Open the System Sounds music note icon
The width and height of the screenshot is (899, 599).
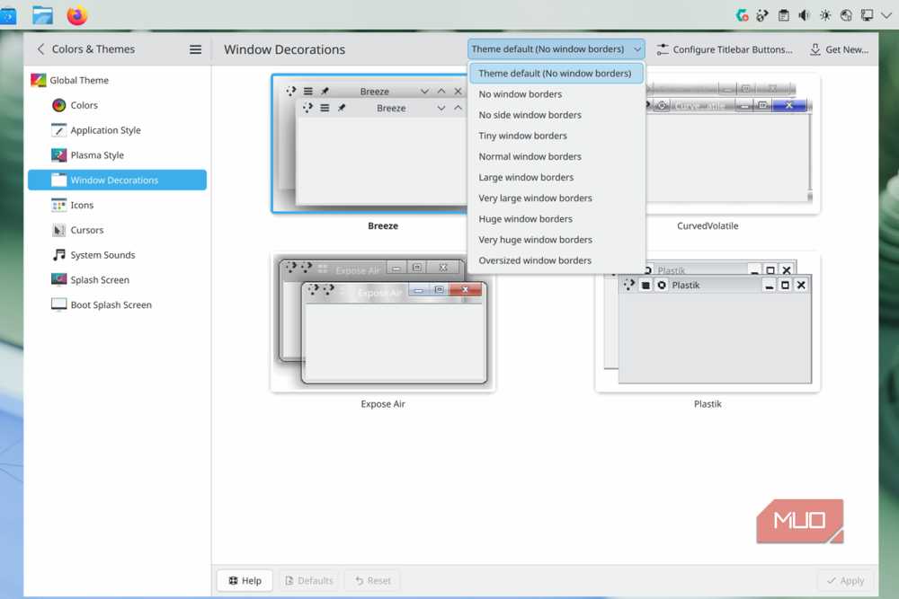pyautogui.click(x=59, y=255)
